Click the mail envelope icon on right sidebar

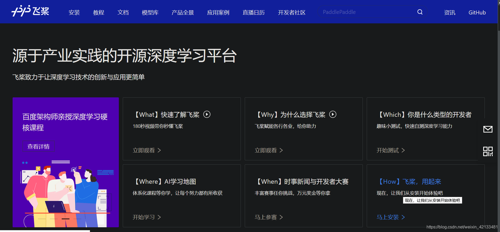tap(488, 129)
